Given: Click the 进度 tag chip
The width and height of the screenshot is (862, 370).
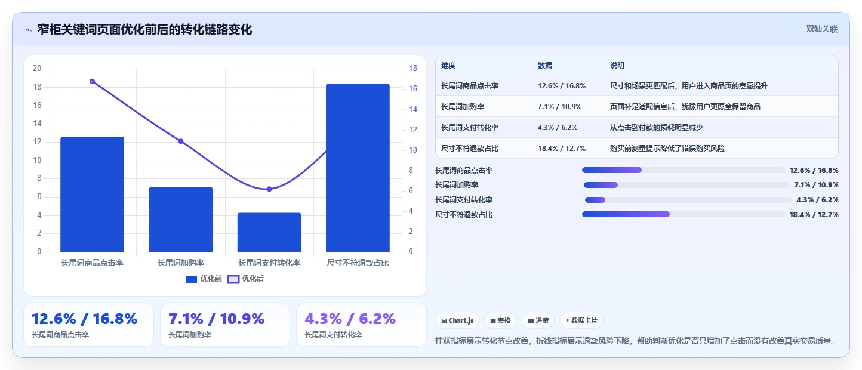Looking at the screenshot, I should (538, 320).
